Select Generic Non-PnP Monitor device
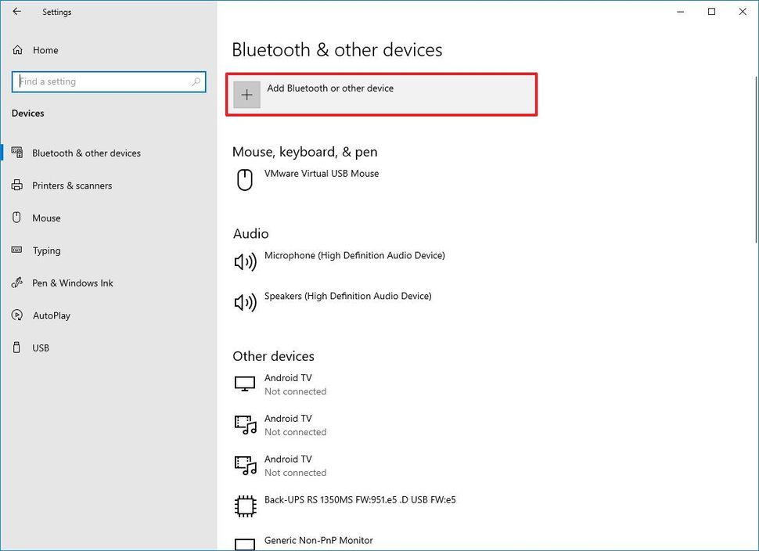The width and height of the screenshot is (759, 551). pyautogui.click(x=318, y=541)
